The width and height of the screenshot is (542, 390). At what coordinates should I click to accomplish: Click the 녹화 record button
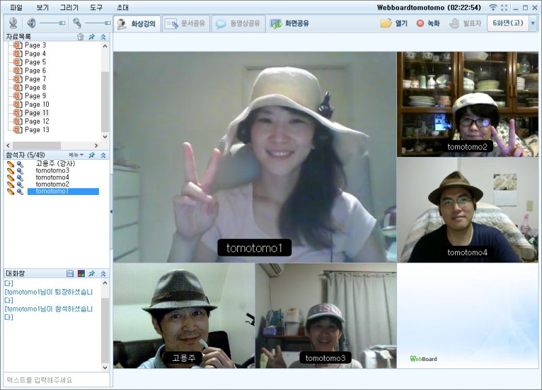pos(428,23)
